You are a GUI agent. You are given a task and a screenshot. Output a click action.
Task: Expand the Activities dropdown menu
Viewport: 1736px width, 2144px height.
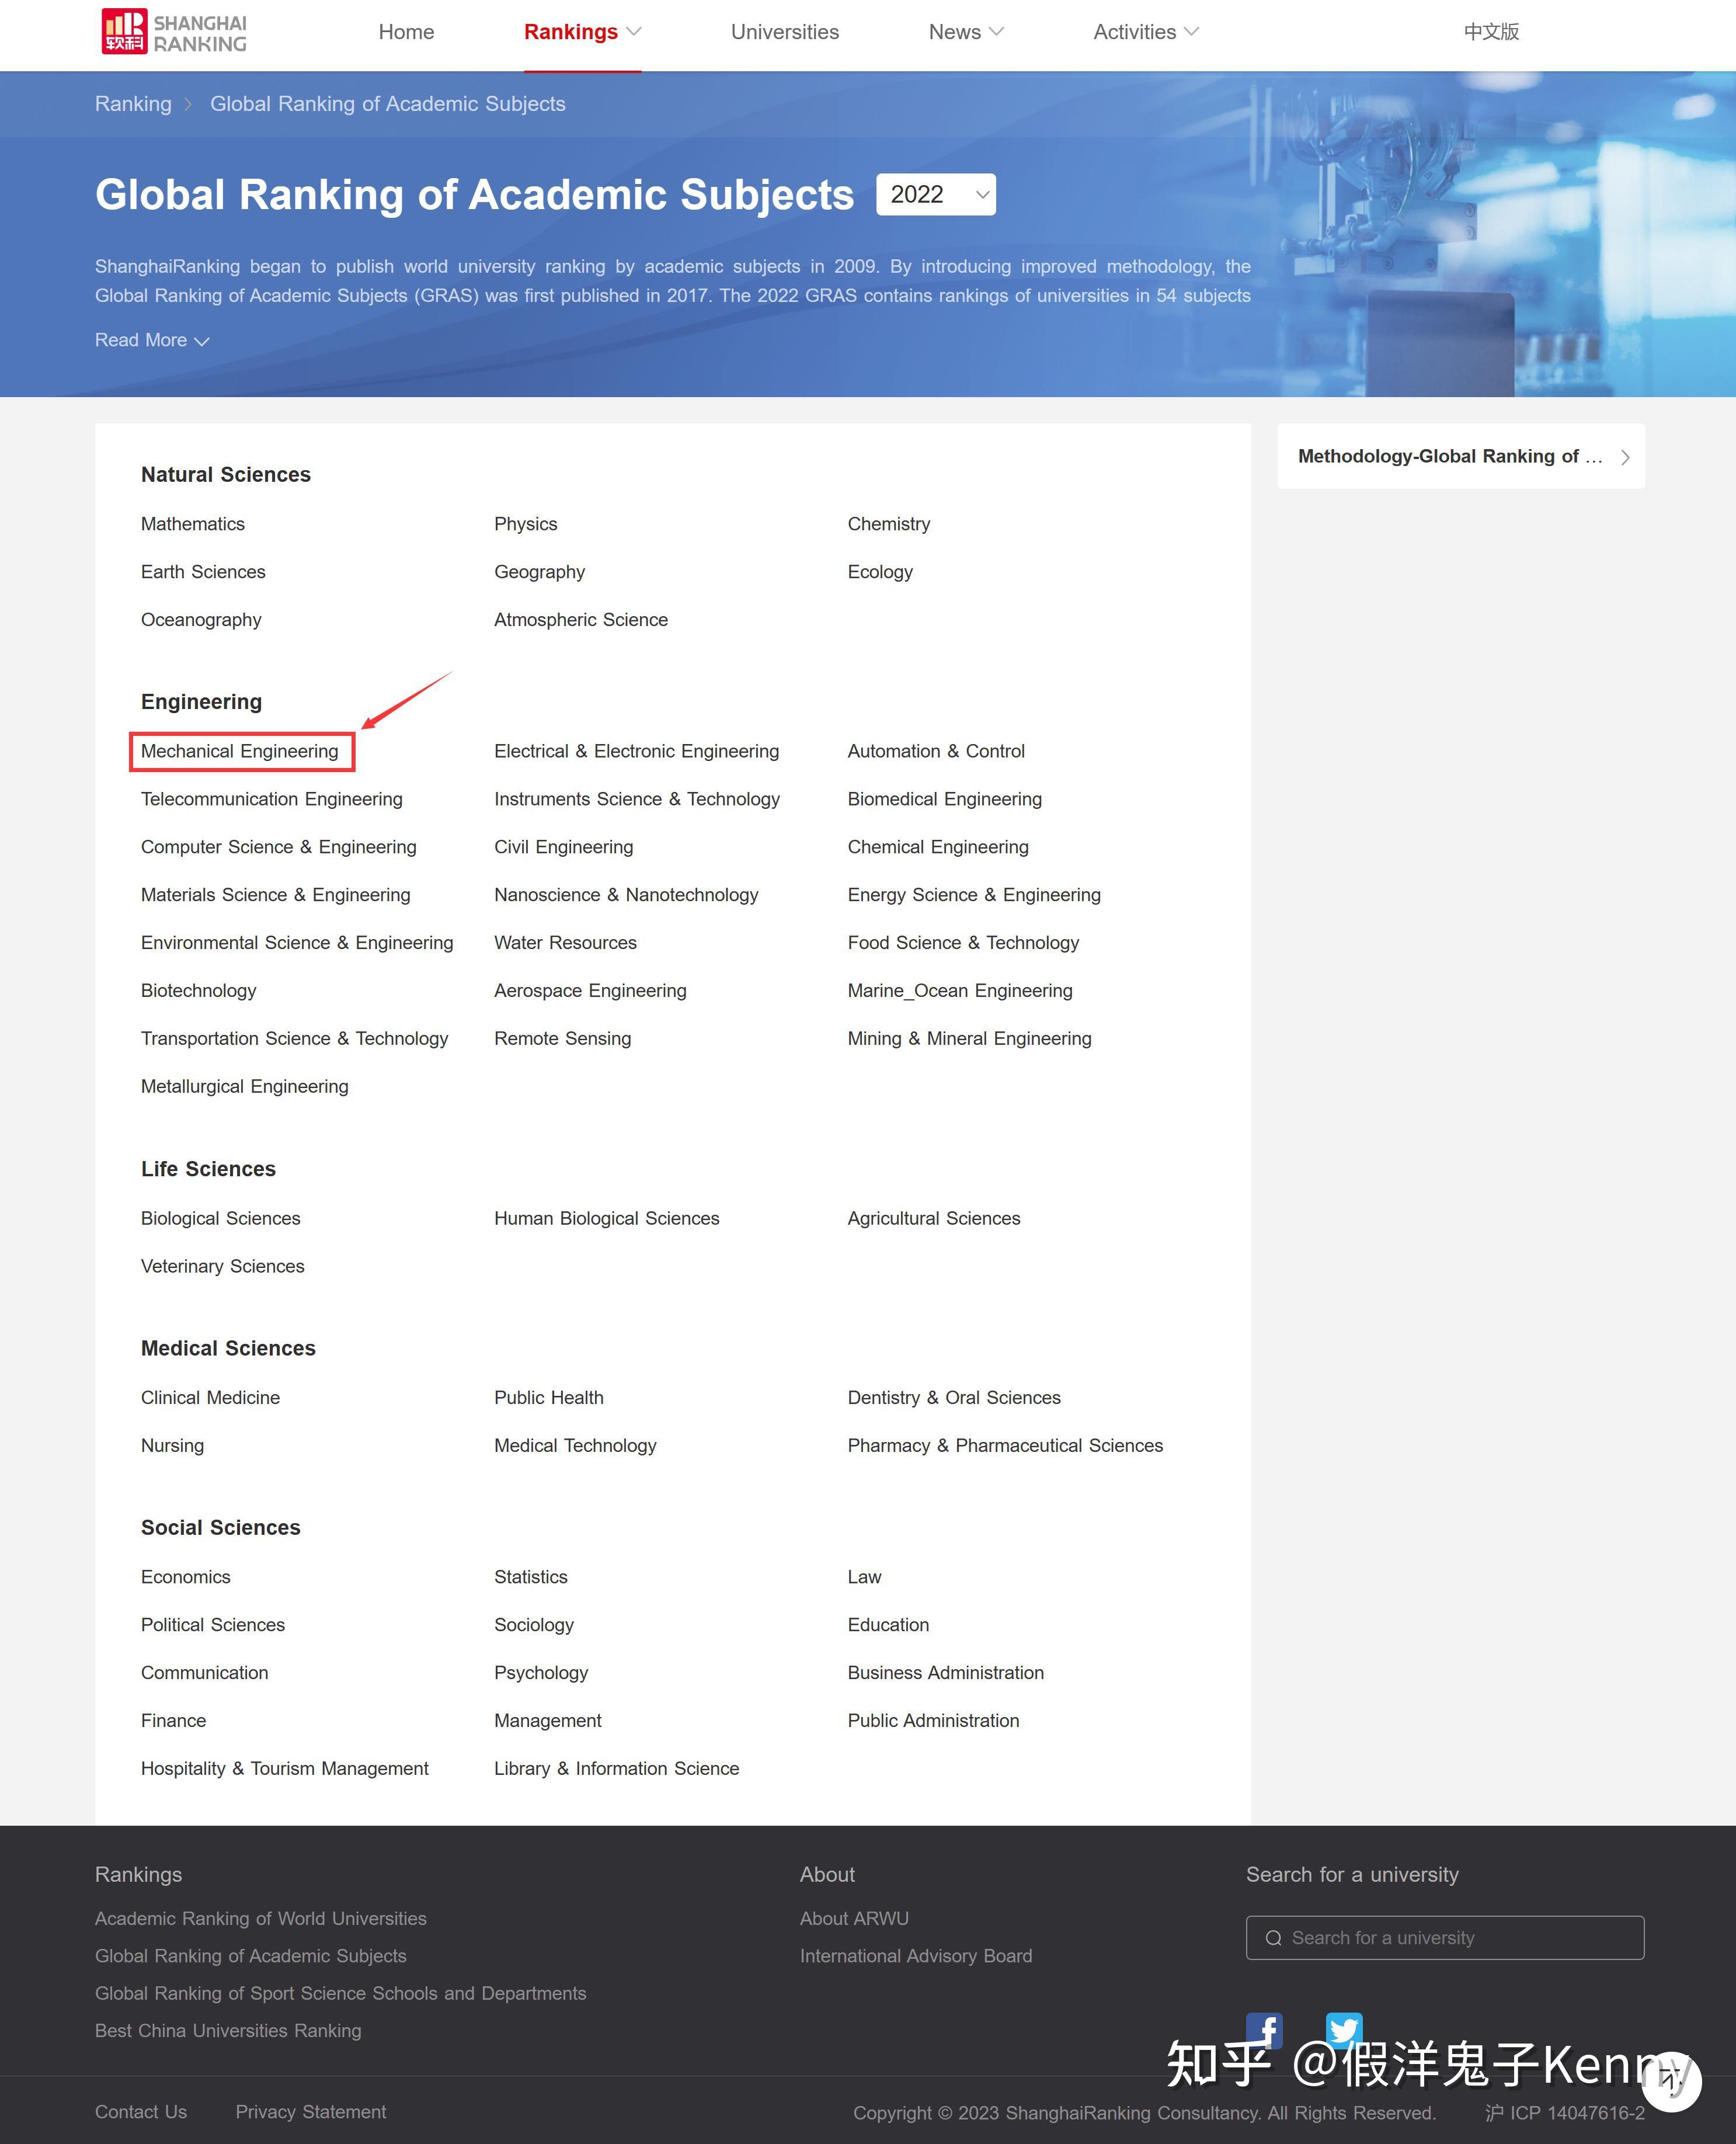point(1145,32)
